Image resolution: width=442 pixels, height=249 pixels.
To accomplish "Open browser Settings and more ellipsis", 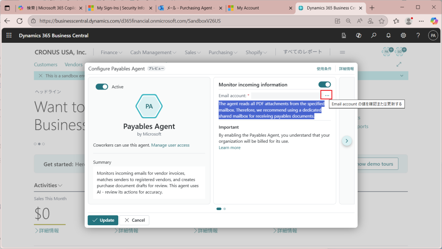I will pos(421,21).
